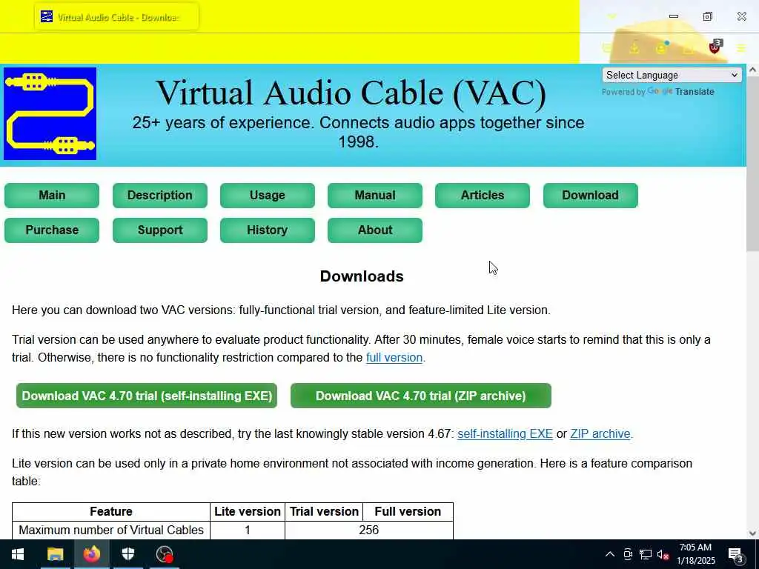Click the Firefox account avatar icon

coord(661,48)
